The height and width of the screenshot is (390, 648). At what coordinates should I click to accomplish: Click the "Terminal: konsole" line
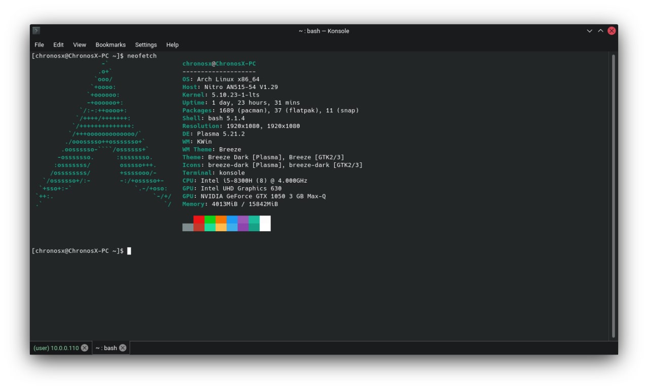214,172
